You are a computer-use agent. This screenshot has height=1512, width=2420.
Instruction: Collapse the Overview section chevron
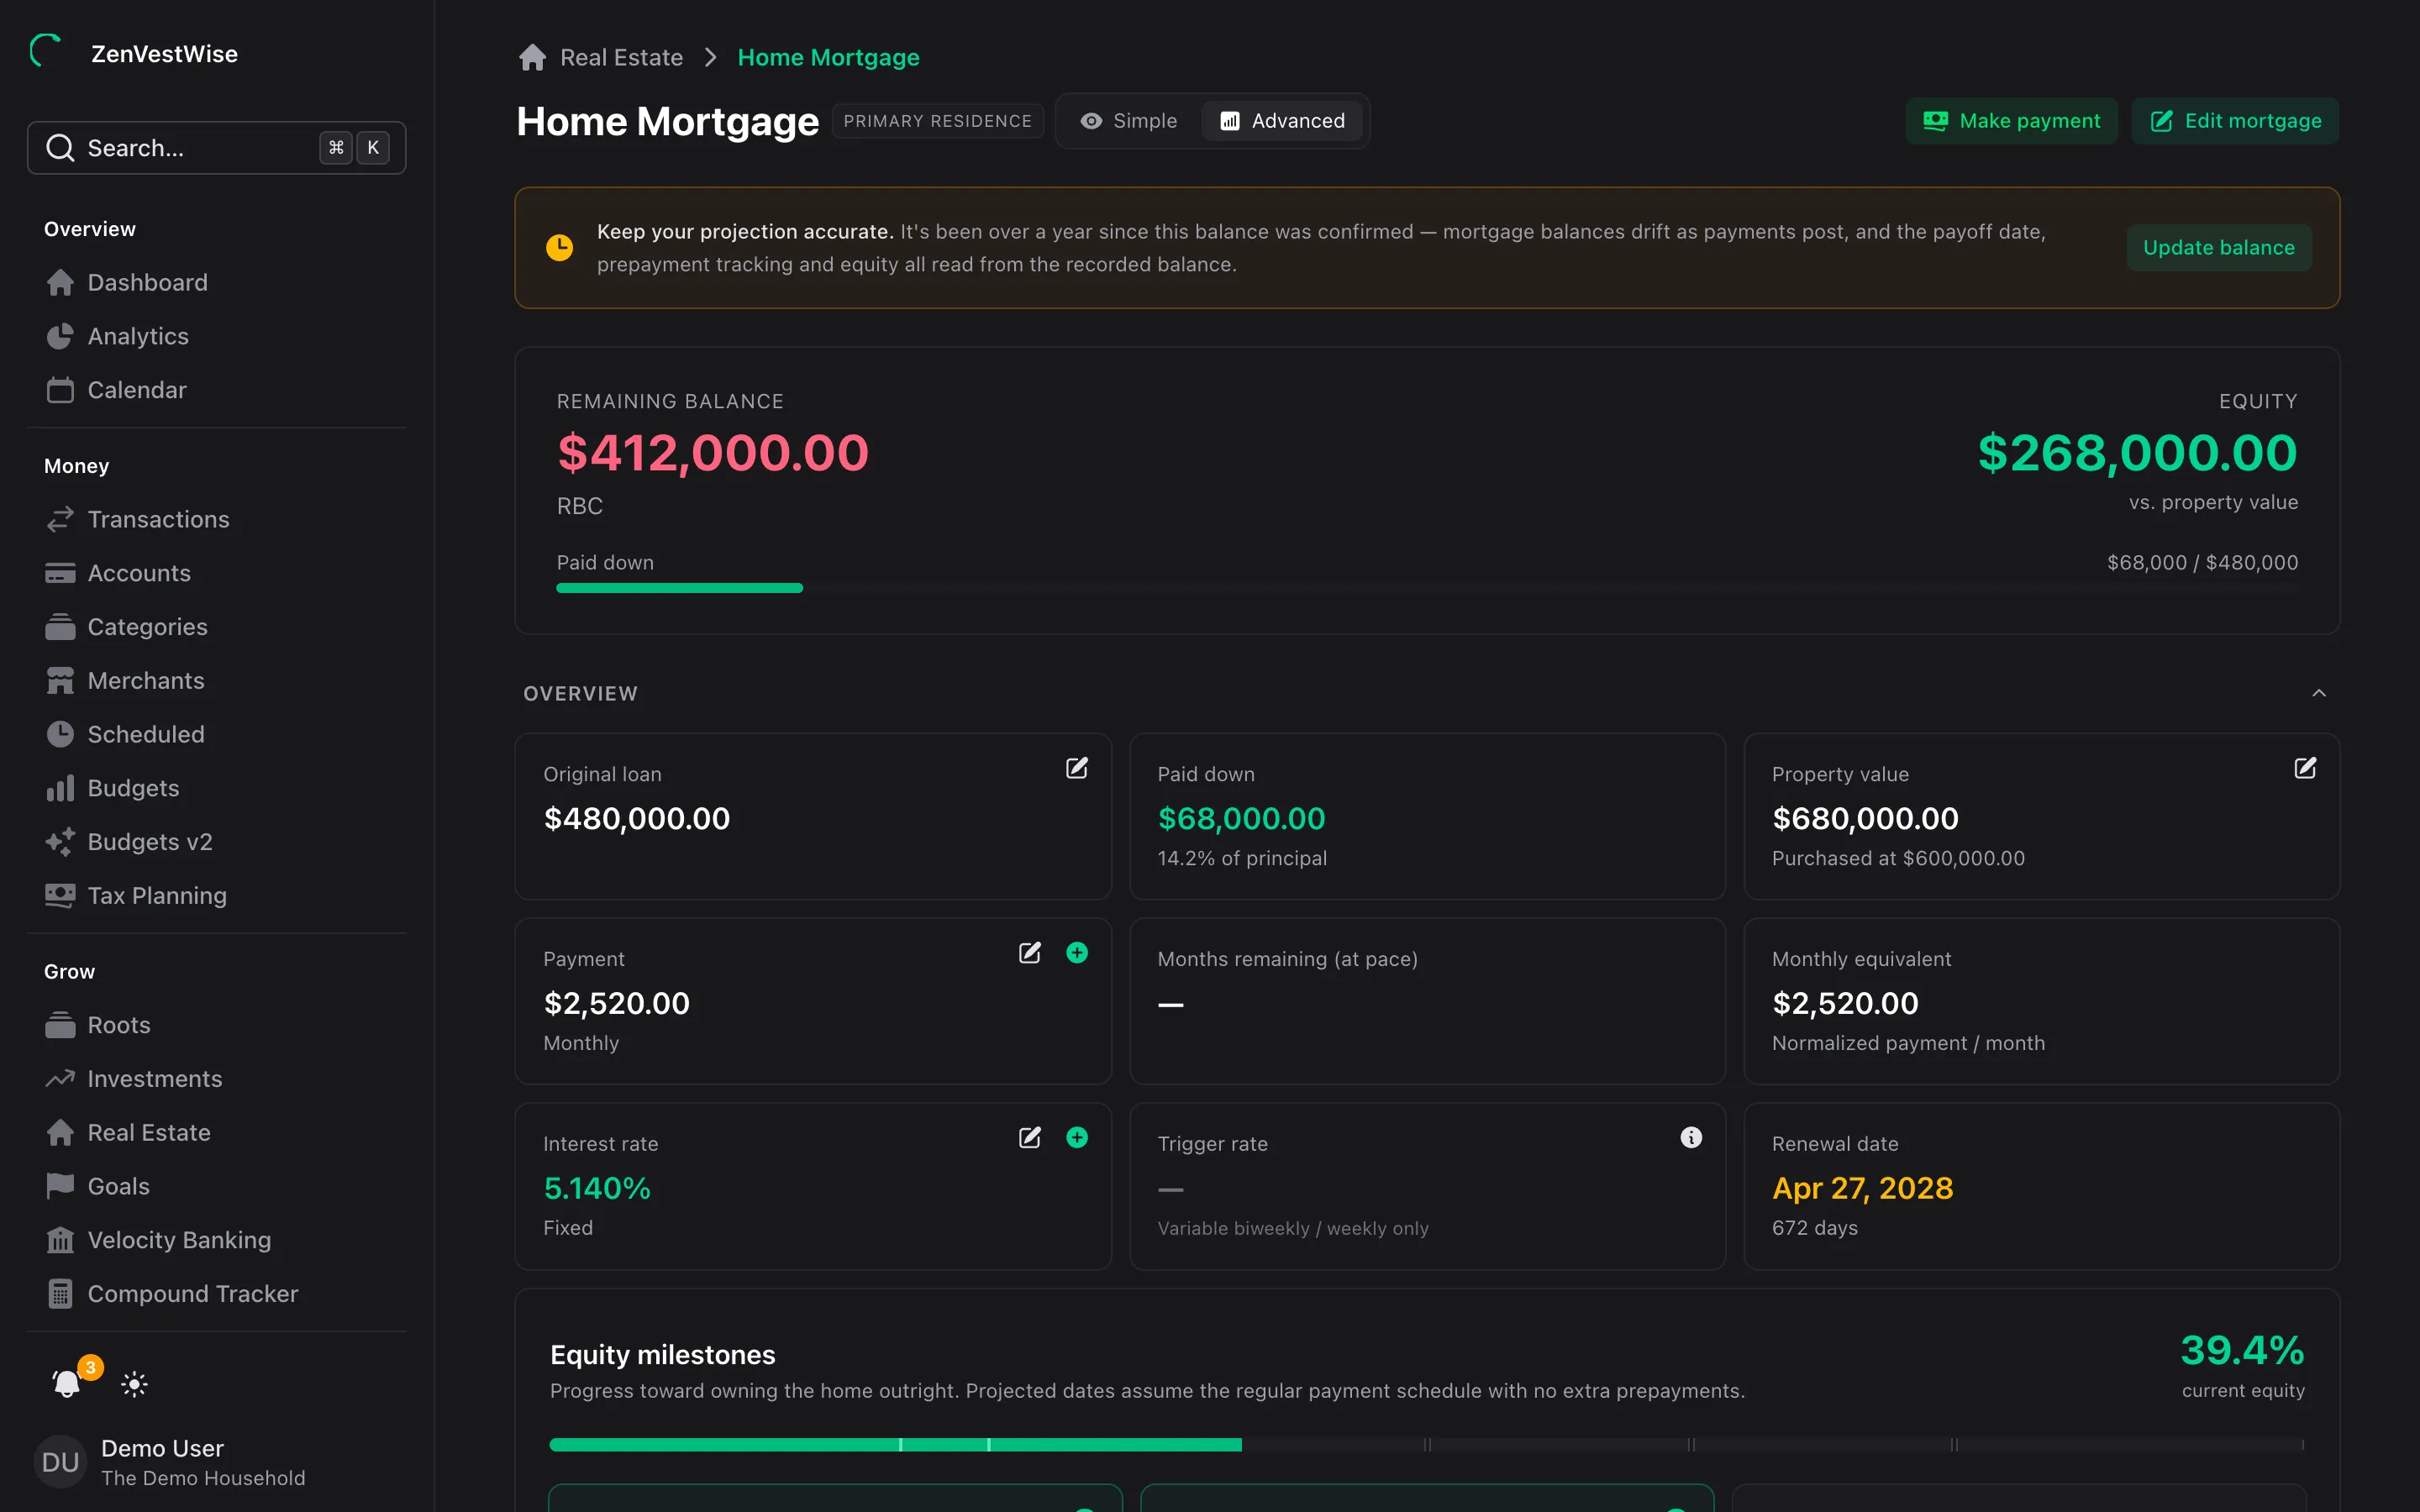coord(2319,694)
